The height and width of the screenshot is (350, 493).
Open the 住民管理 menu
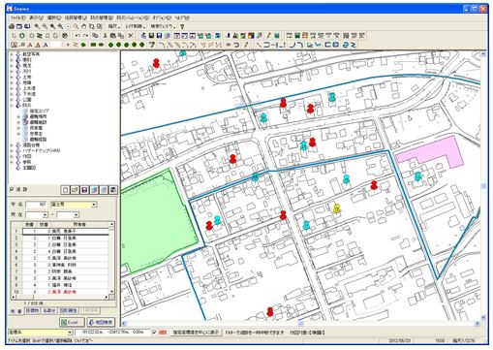click(x=76, y=17)
